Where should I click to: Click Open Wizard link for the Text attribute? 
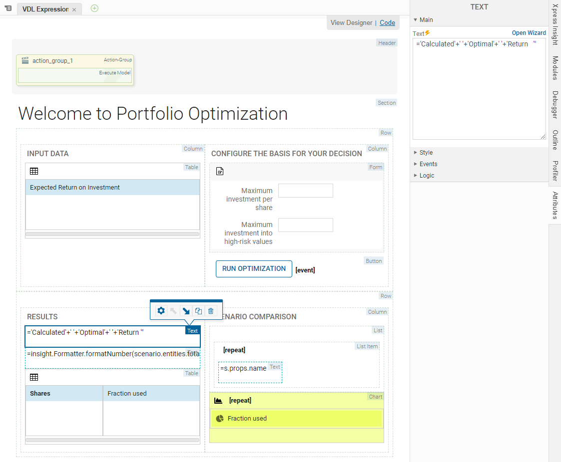click(x=529, y=33)
